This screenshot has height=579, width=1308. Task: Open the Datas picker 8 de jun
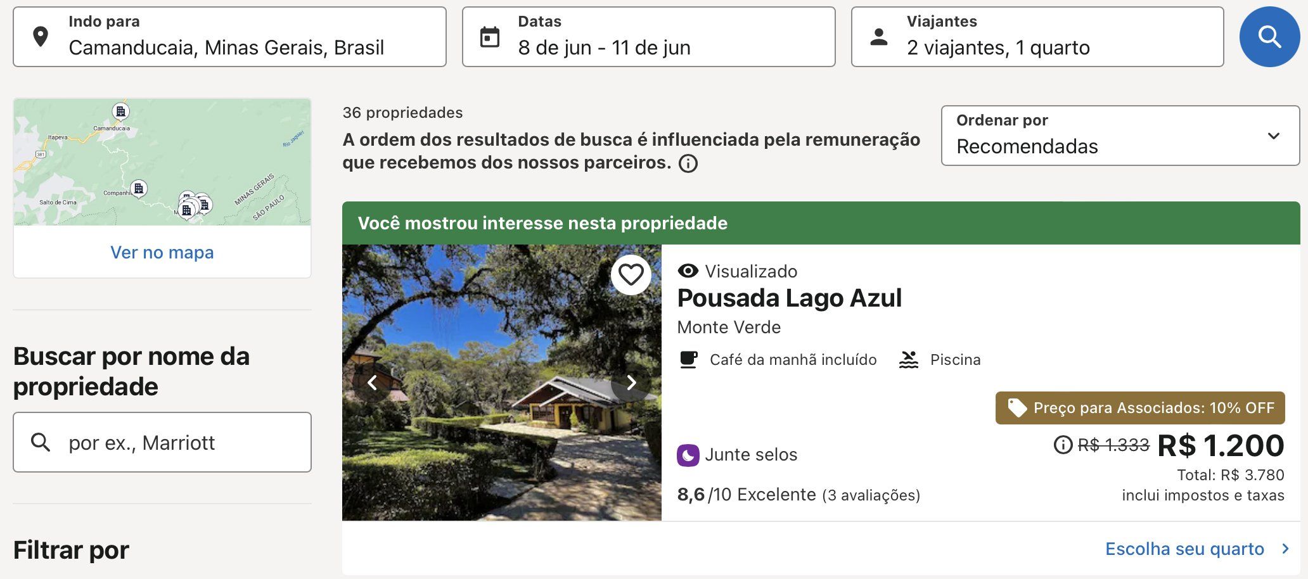649,37
